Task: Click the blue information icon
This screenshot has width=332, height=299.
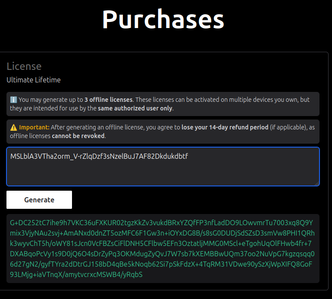Action: click(13, 100)
